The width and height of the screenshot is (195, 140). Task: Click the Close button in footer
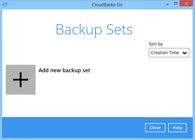point(155,128)
